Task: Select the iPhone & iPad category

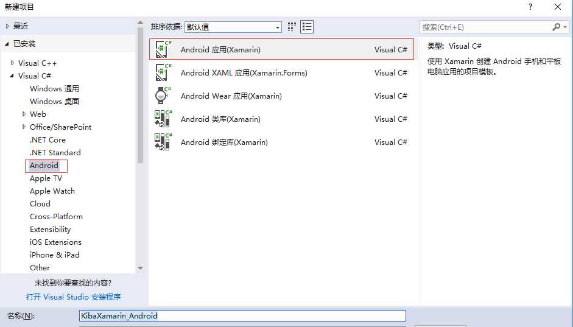Action: pyautogui.click(x=55, y=255)
